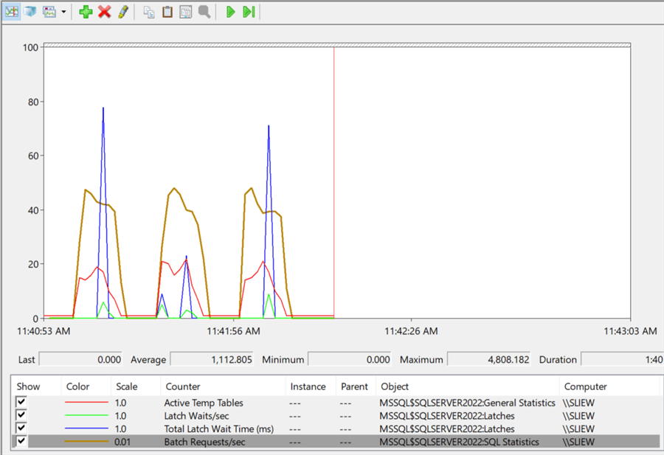
Task: Uncheck the Latch Waits/sec counter checkbox
Action: tap(21, 414)
